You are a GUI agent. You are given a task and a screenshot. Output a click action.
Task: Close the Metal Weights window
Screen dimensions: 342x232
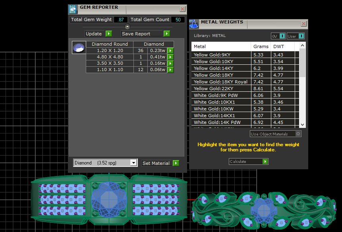303,23
